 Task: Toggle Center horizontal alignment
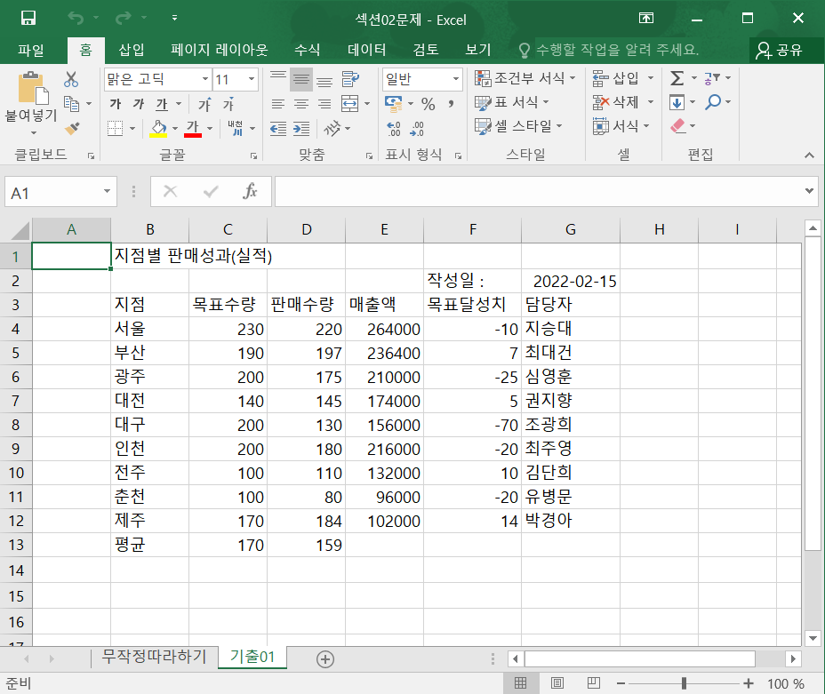[x=301, y=104]
